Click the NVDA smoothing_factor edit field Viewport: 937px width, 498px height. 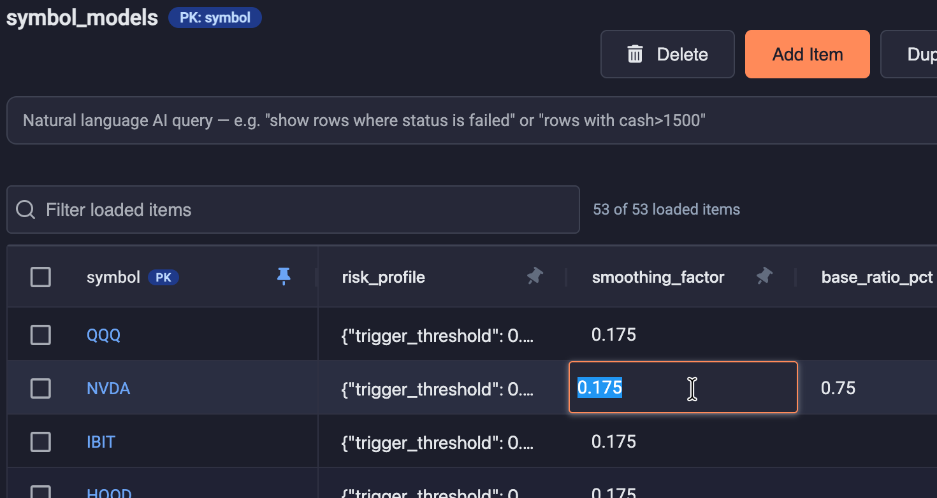click(683, 387)
